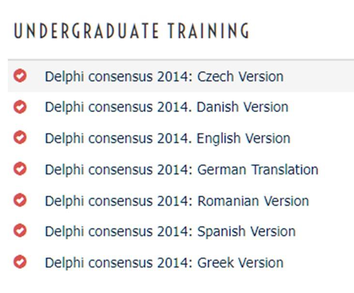Click the red check icon beside Greek Version
The height and width of the screenshot is (293, 354).
(20, 262)
